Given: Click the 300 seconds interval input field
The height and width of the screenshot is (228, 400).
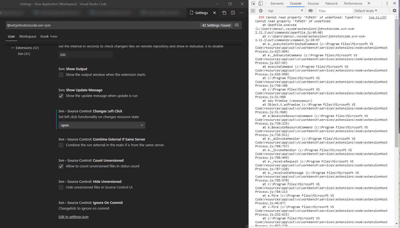Looking at the screenshot, I should pos(85,54).
